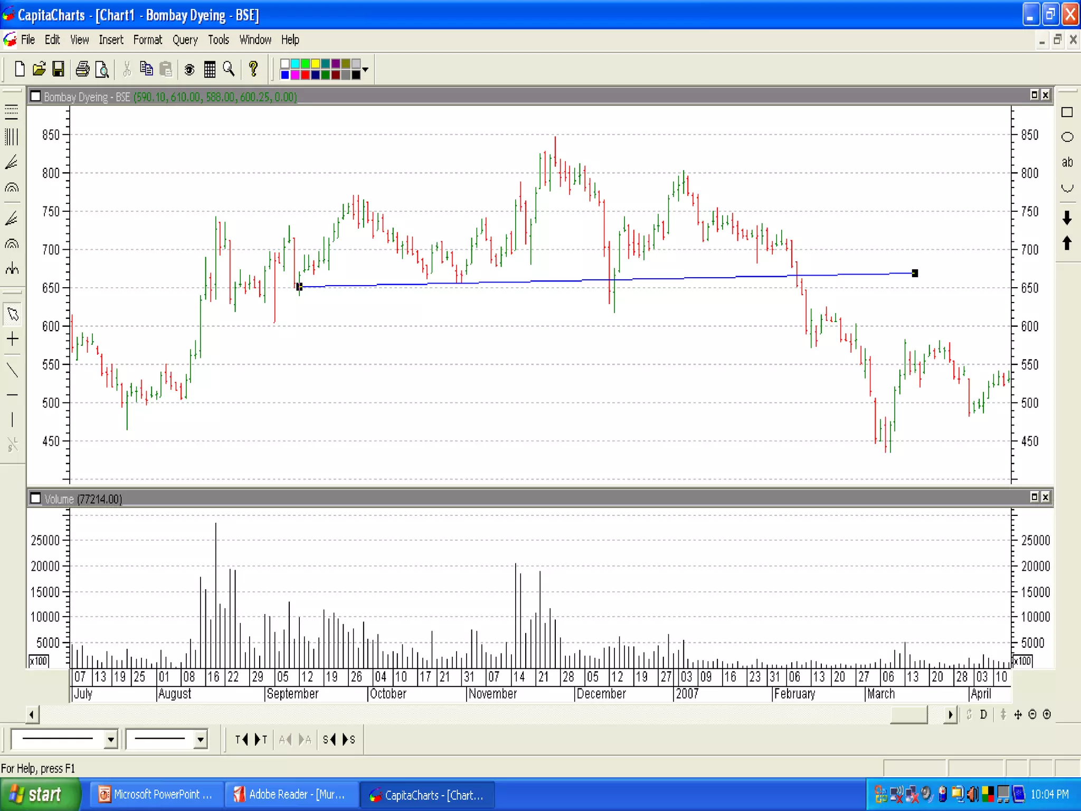1081x811 pixels.
Task: Maximize the Volume panel toggle button
Action: pyautogui.click(x=1034, y=497)
